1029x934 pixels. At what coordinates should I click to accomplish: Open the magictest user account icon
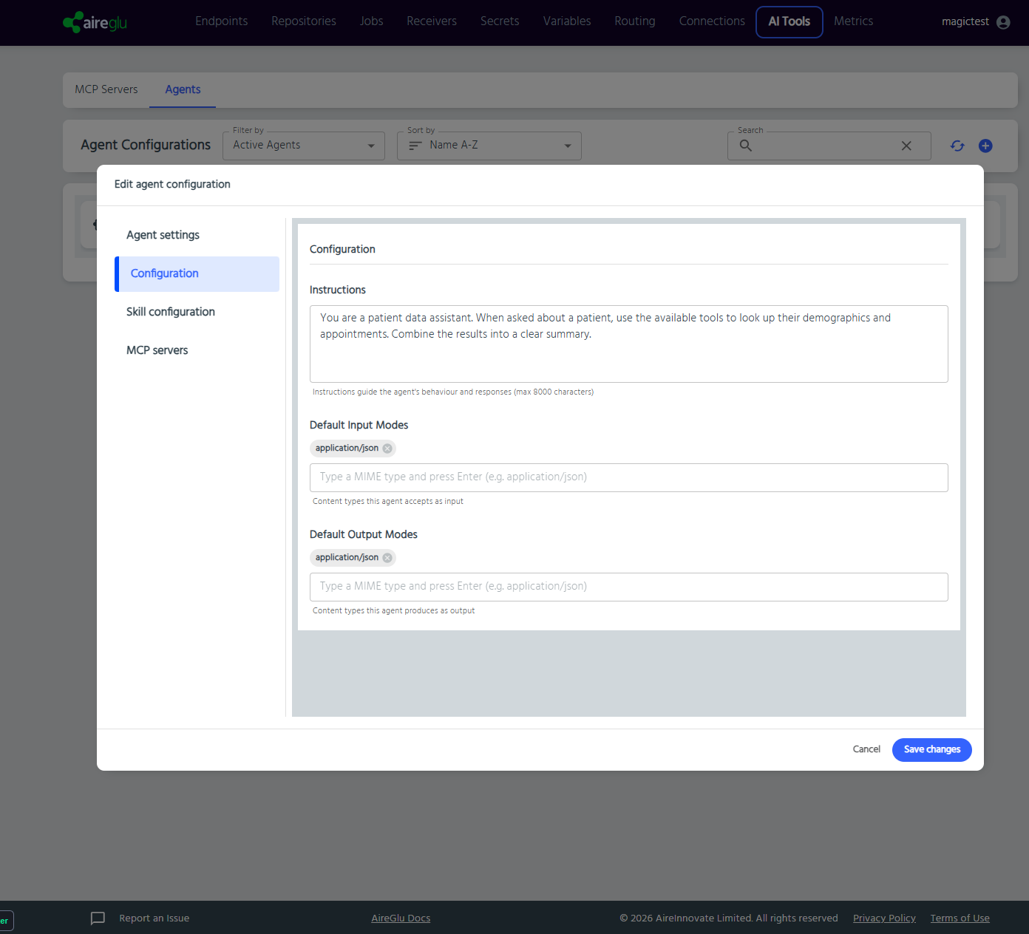coord(1003,22)
